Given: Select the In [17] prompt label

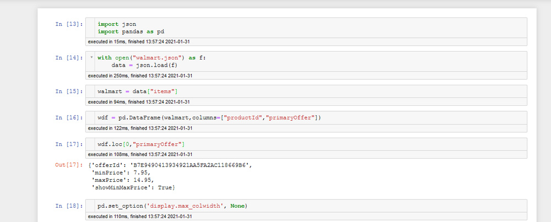Looking at the screenshot, I should click(69, 144).
